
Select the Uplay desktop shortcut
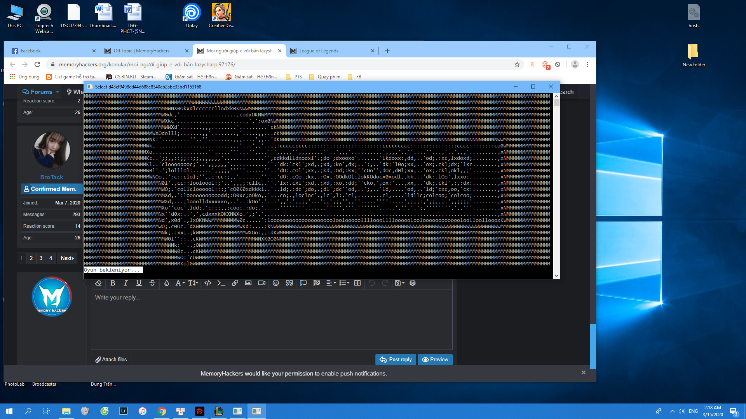(192, 16)
